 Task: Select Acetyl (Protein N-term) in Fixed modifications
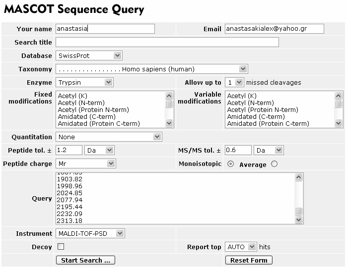click(93, 109)
